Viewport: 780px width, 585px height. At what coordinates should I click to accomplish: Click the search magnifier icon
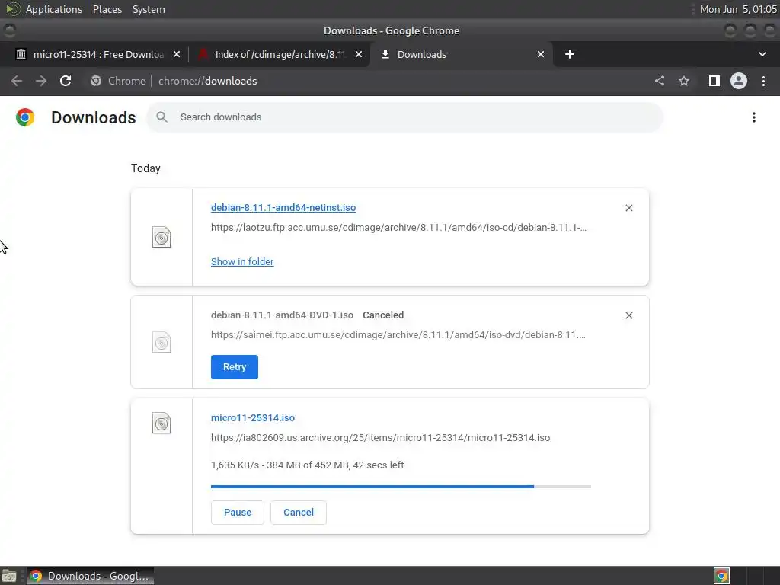click(161, 117)
